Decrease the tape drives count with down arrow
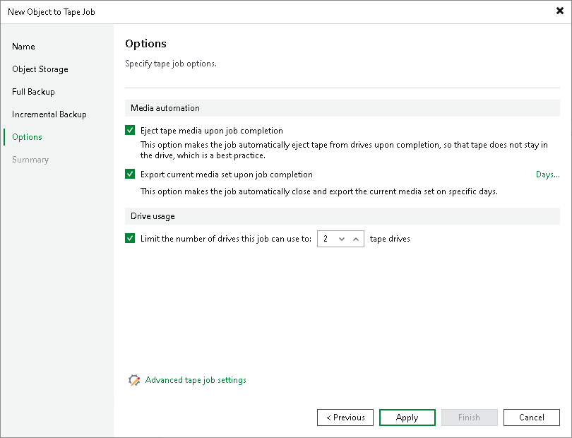Screen dimensions: 572x438 click(x=342, y=239)
